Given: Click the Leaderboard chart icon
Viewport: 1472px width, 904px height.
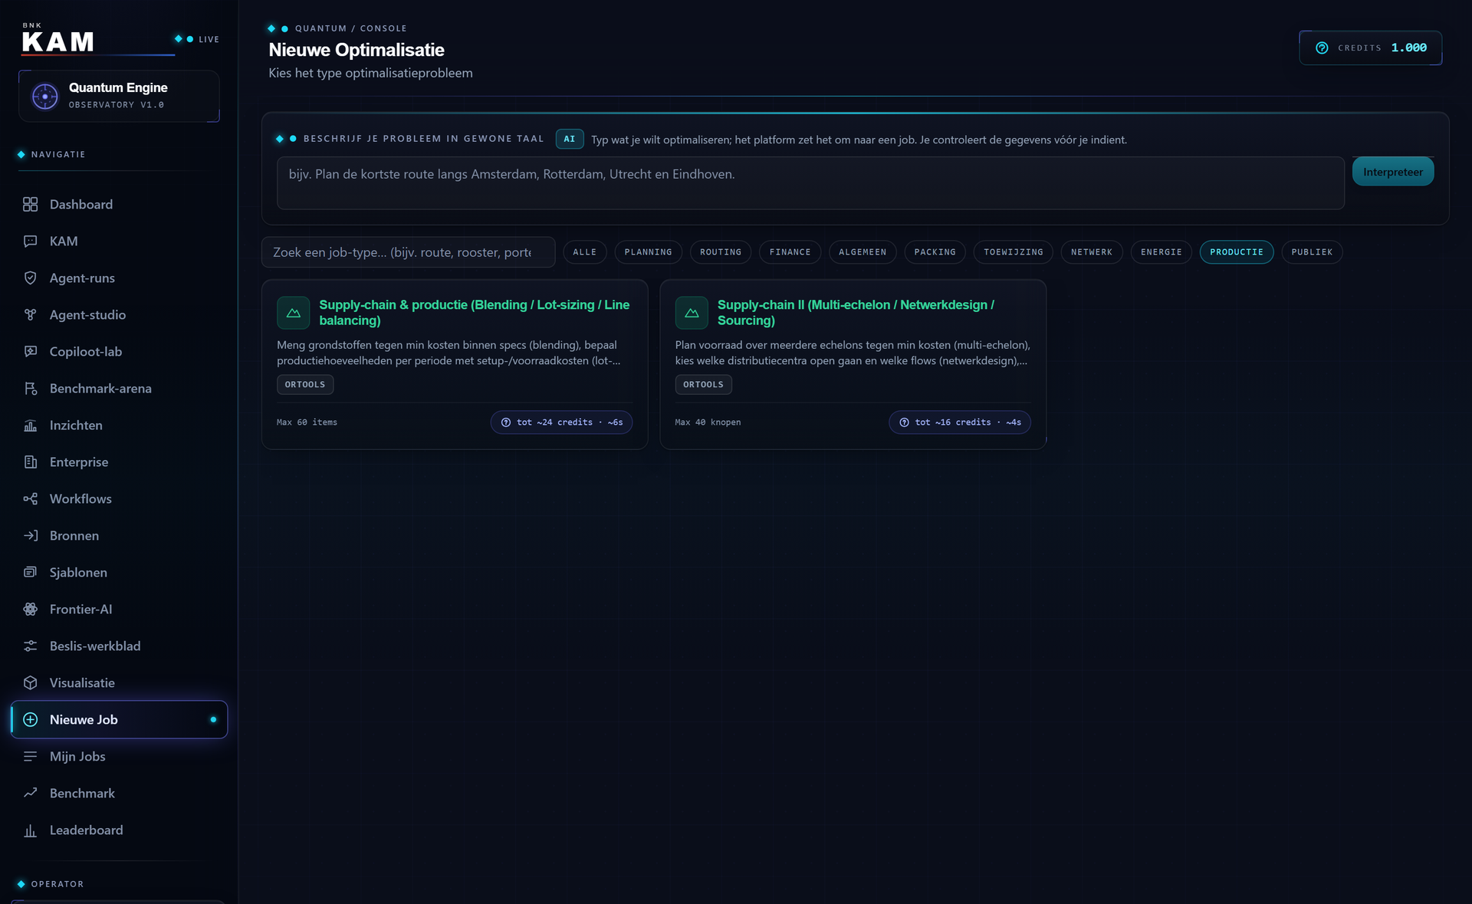Looking at the screenshot, I should click(30, 830).
